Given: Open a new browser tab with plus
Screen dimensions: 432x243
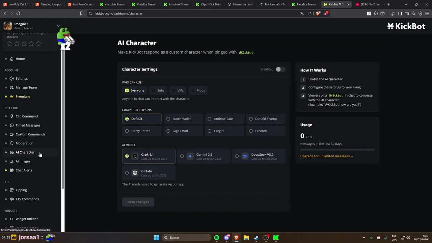Looking at the screenshot, I should coord(388,4).
